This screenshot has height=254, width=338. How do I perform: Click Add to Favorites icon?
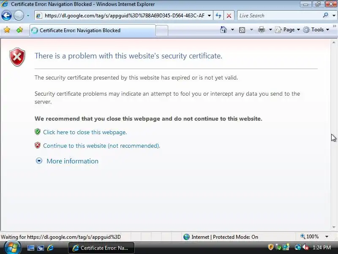point(19,30)
